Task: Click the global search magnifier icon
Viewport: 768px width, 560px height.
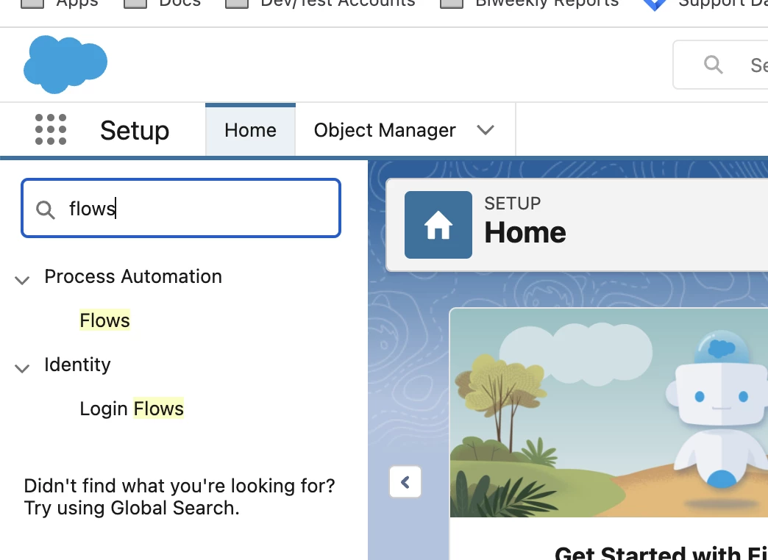Action: coord(713,65)
